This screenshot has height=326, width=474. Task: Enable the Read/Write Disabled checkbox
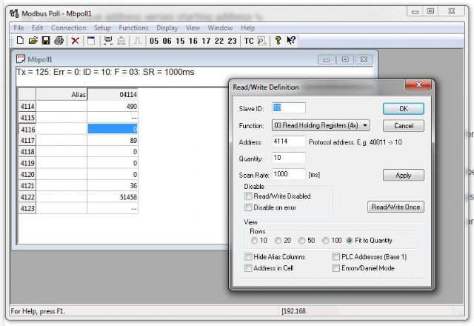click(x=249, y=196)
